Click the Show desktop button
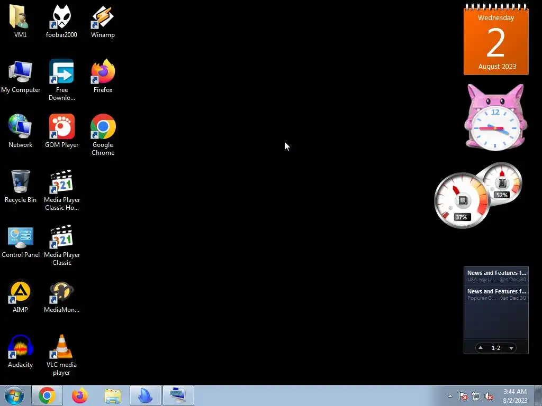542x406 pixels. click(538, 395)
